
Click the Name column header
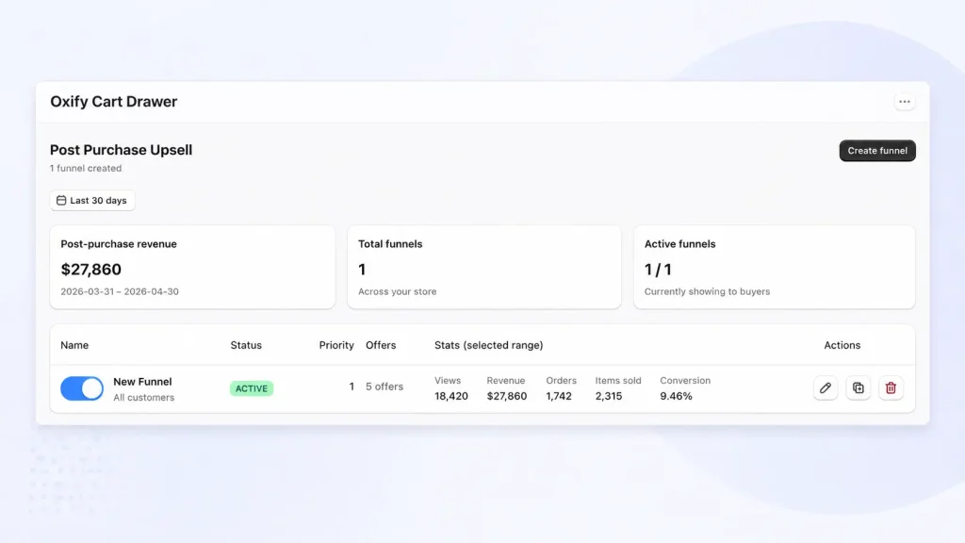point(74,345)
